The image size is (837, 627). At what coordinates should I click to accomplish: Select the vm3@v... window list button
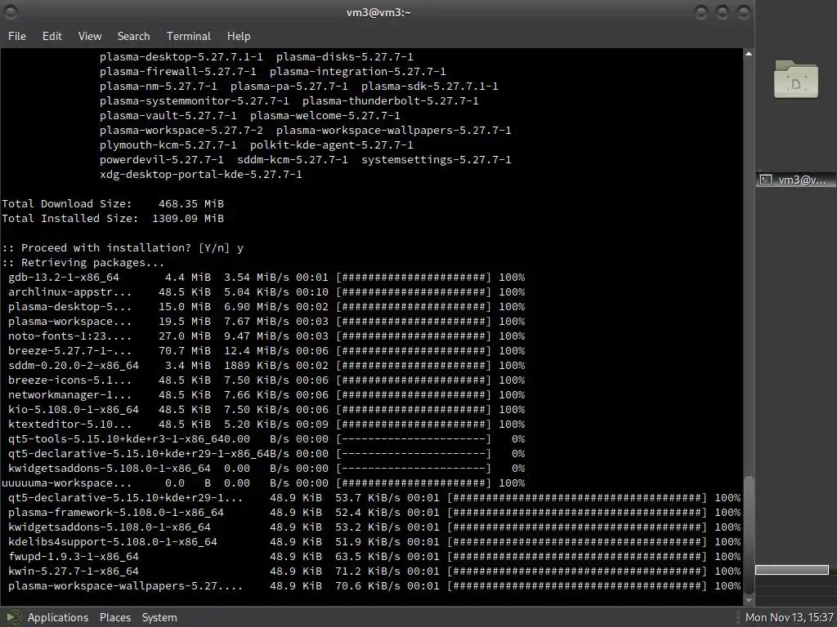click(x=794, y=180)
